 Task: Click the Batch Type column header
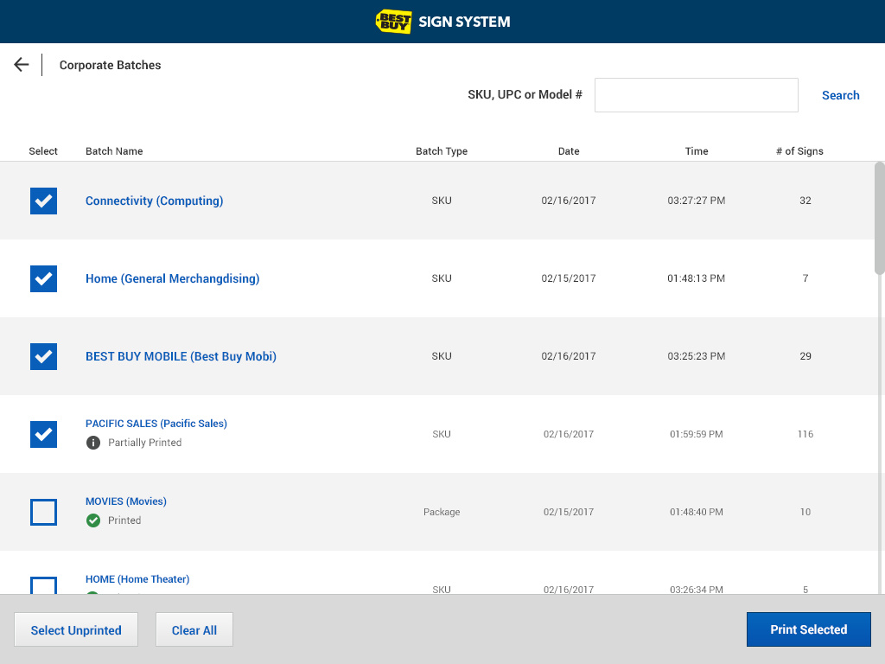(442, 151)
